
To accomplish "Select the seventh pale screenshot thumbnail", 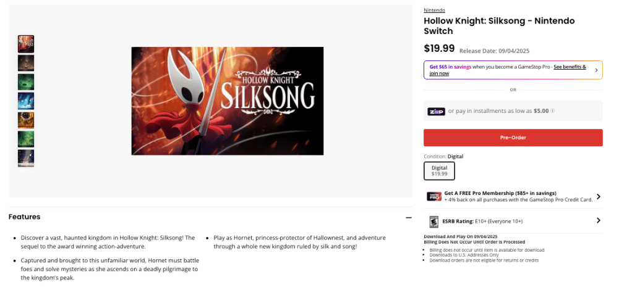I will (x=26, y=158).
